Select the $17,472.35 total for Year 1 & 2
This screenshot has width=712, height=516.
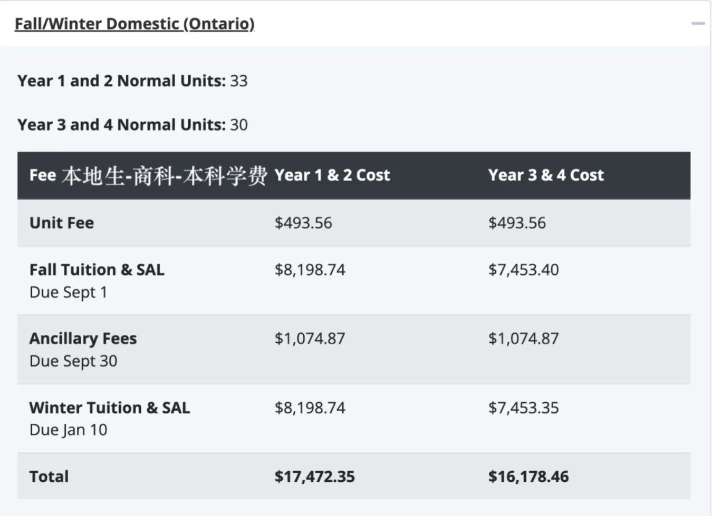point(314,477)
